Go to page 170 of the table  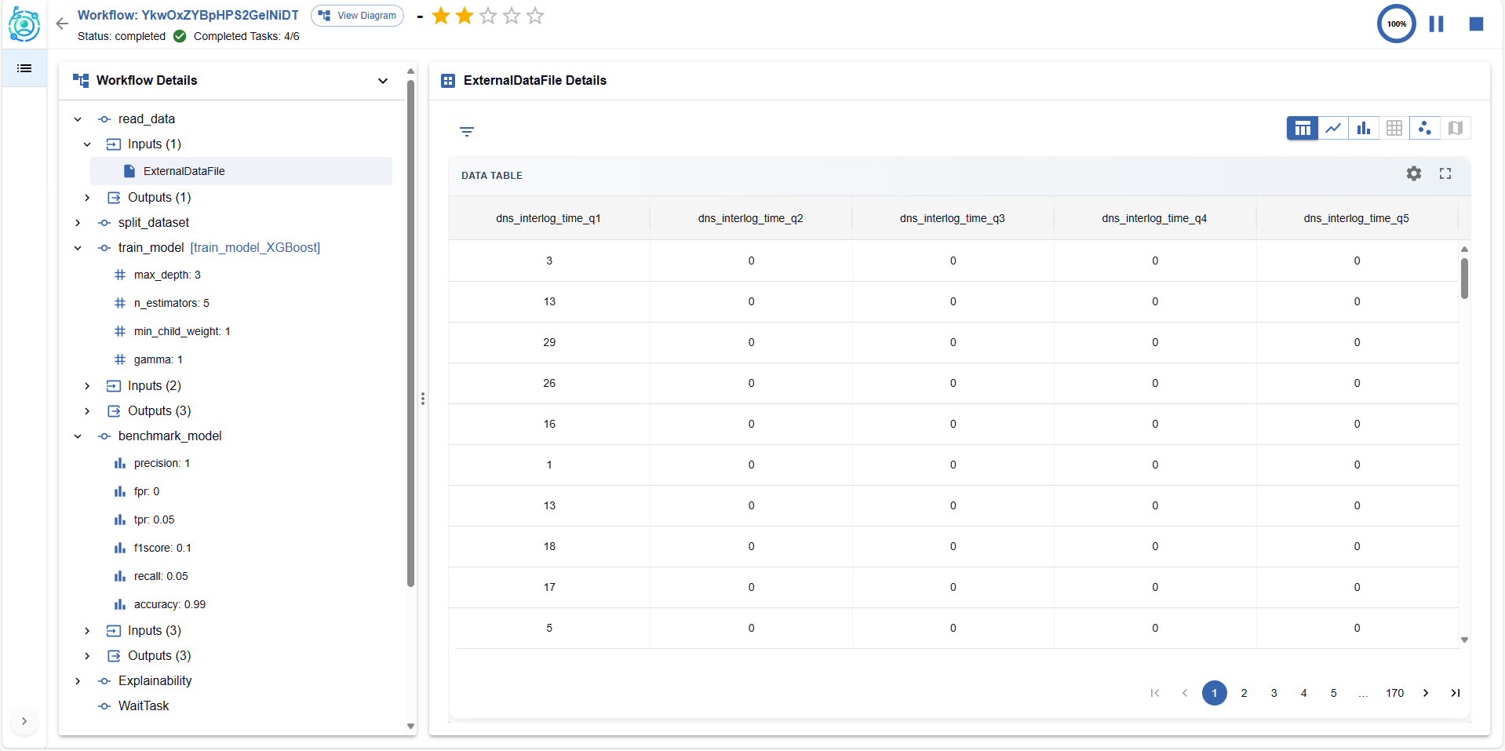(x=1394, y=693)
